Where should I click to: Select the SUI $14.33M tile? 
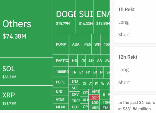(x=84, y=17)
